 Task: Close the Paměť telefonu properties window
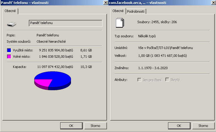[106, 3]
